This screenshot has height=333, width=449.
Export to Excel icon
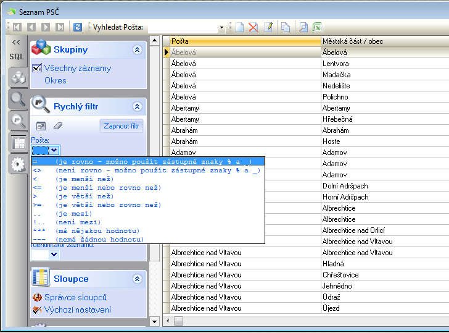coord(317,27)
